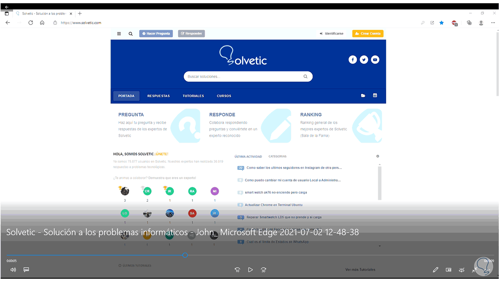Open 'smart watch ak76 no enciende' question
Image resolution: width=499 pixels, height=281 pixels.
(276, 192)
